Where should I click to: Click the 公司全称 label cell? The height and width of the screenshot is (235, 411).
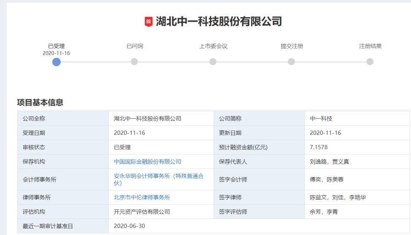coord(63,118)
